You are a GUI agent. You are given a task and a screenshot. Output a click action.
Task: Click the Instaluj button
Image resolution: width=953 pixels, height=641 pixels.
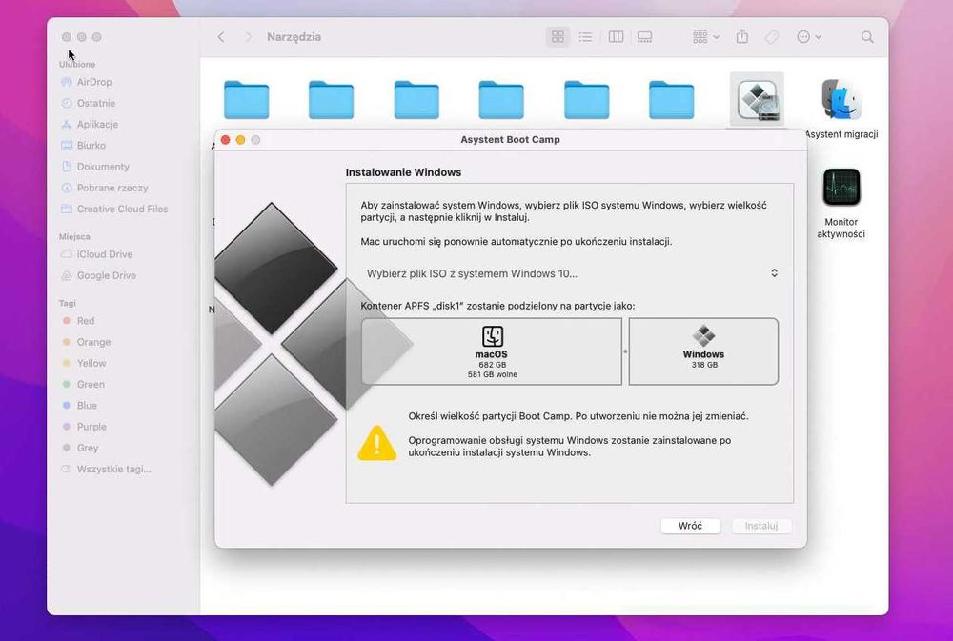click(x=760, y=526)
